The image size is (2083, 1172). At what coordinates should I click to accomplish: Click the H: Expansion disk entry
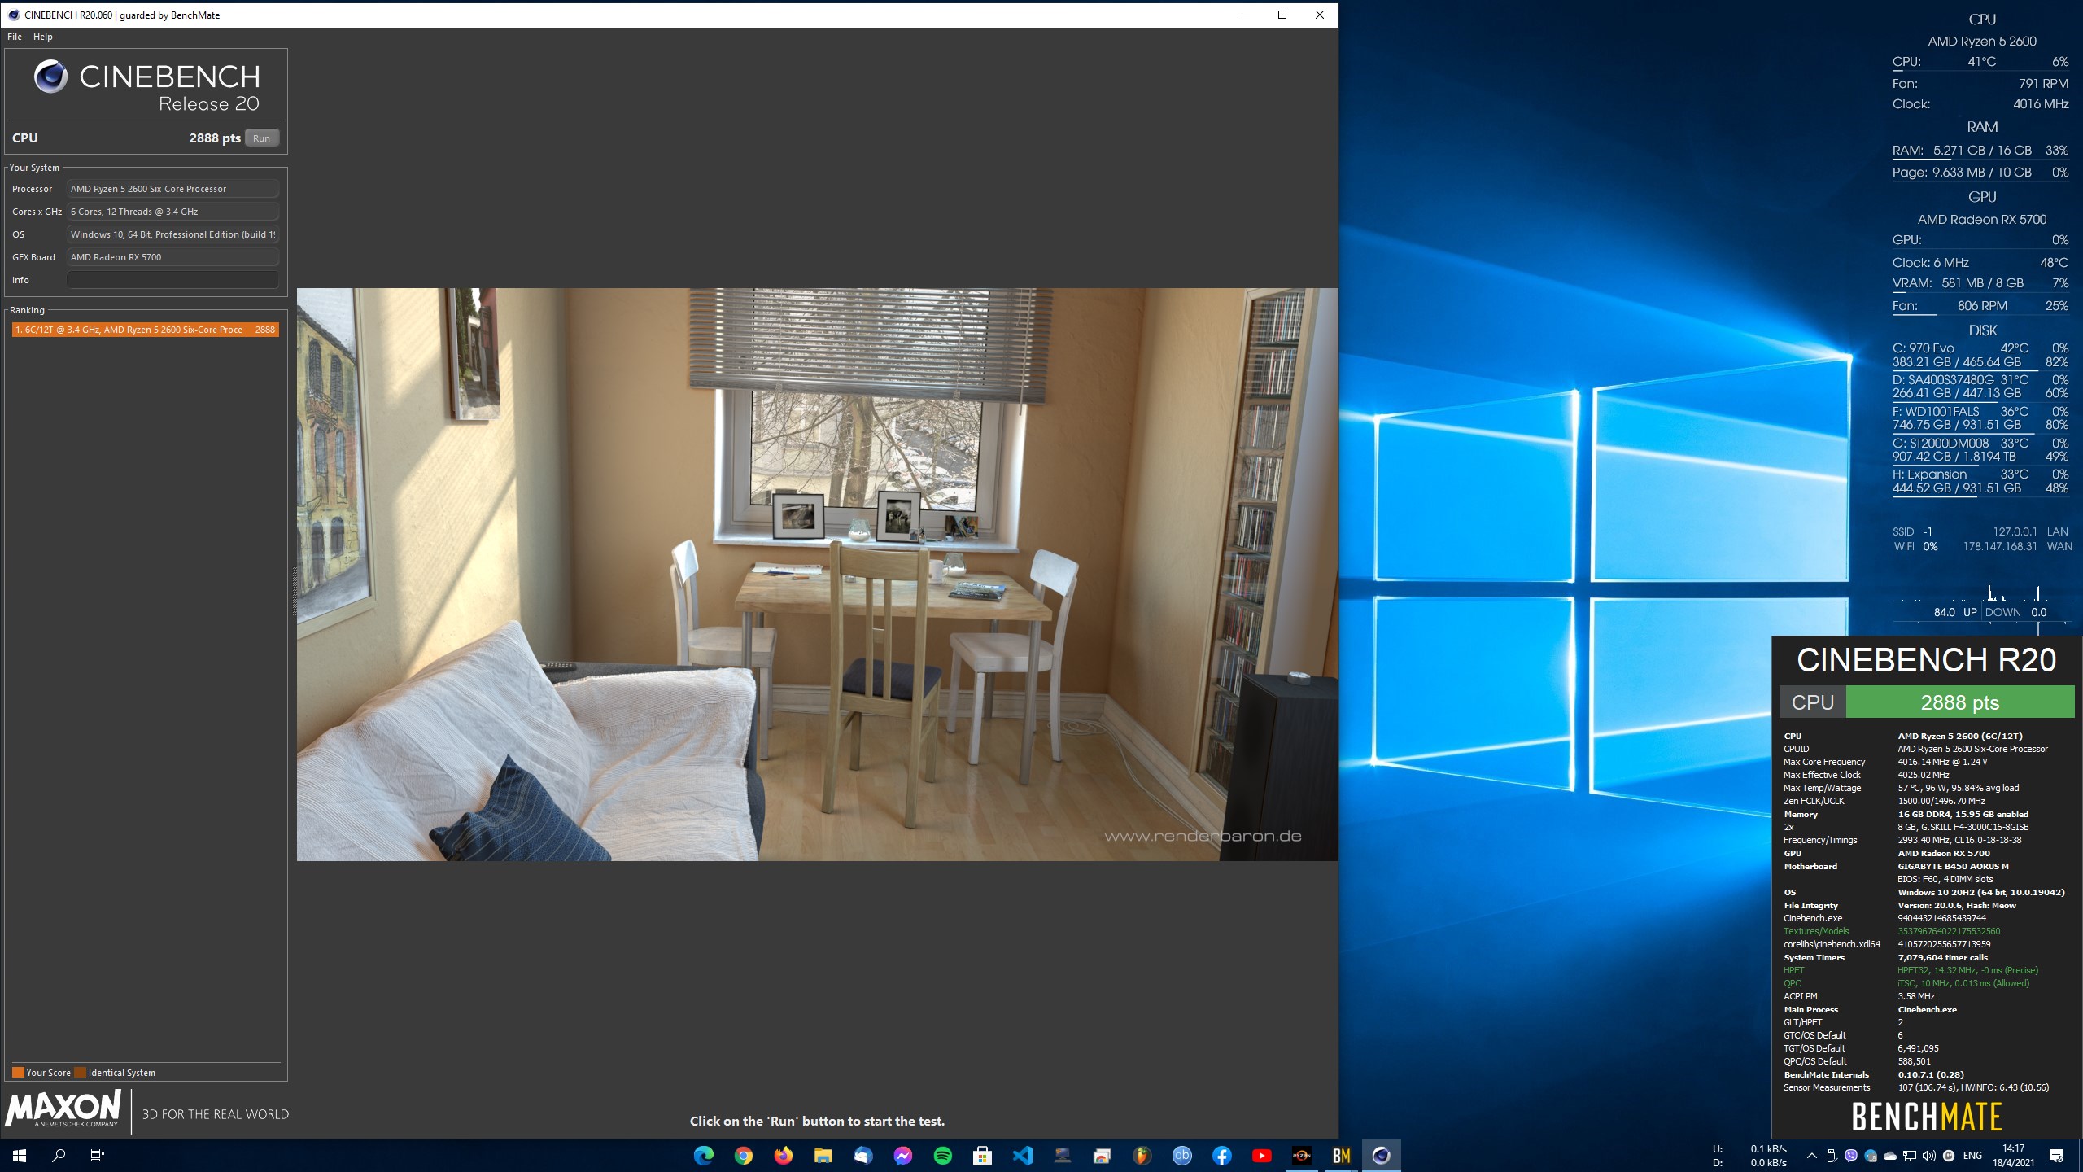pyautogui.click(x=1980, y=481)
